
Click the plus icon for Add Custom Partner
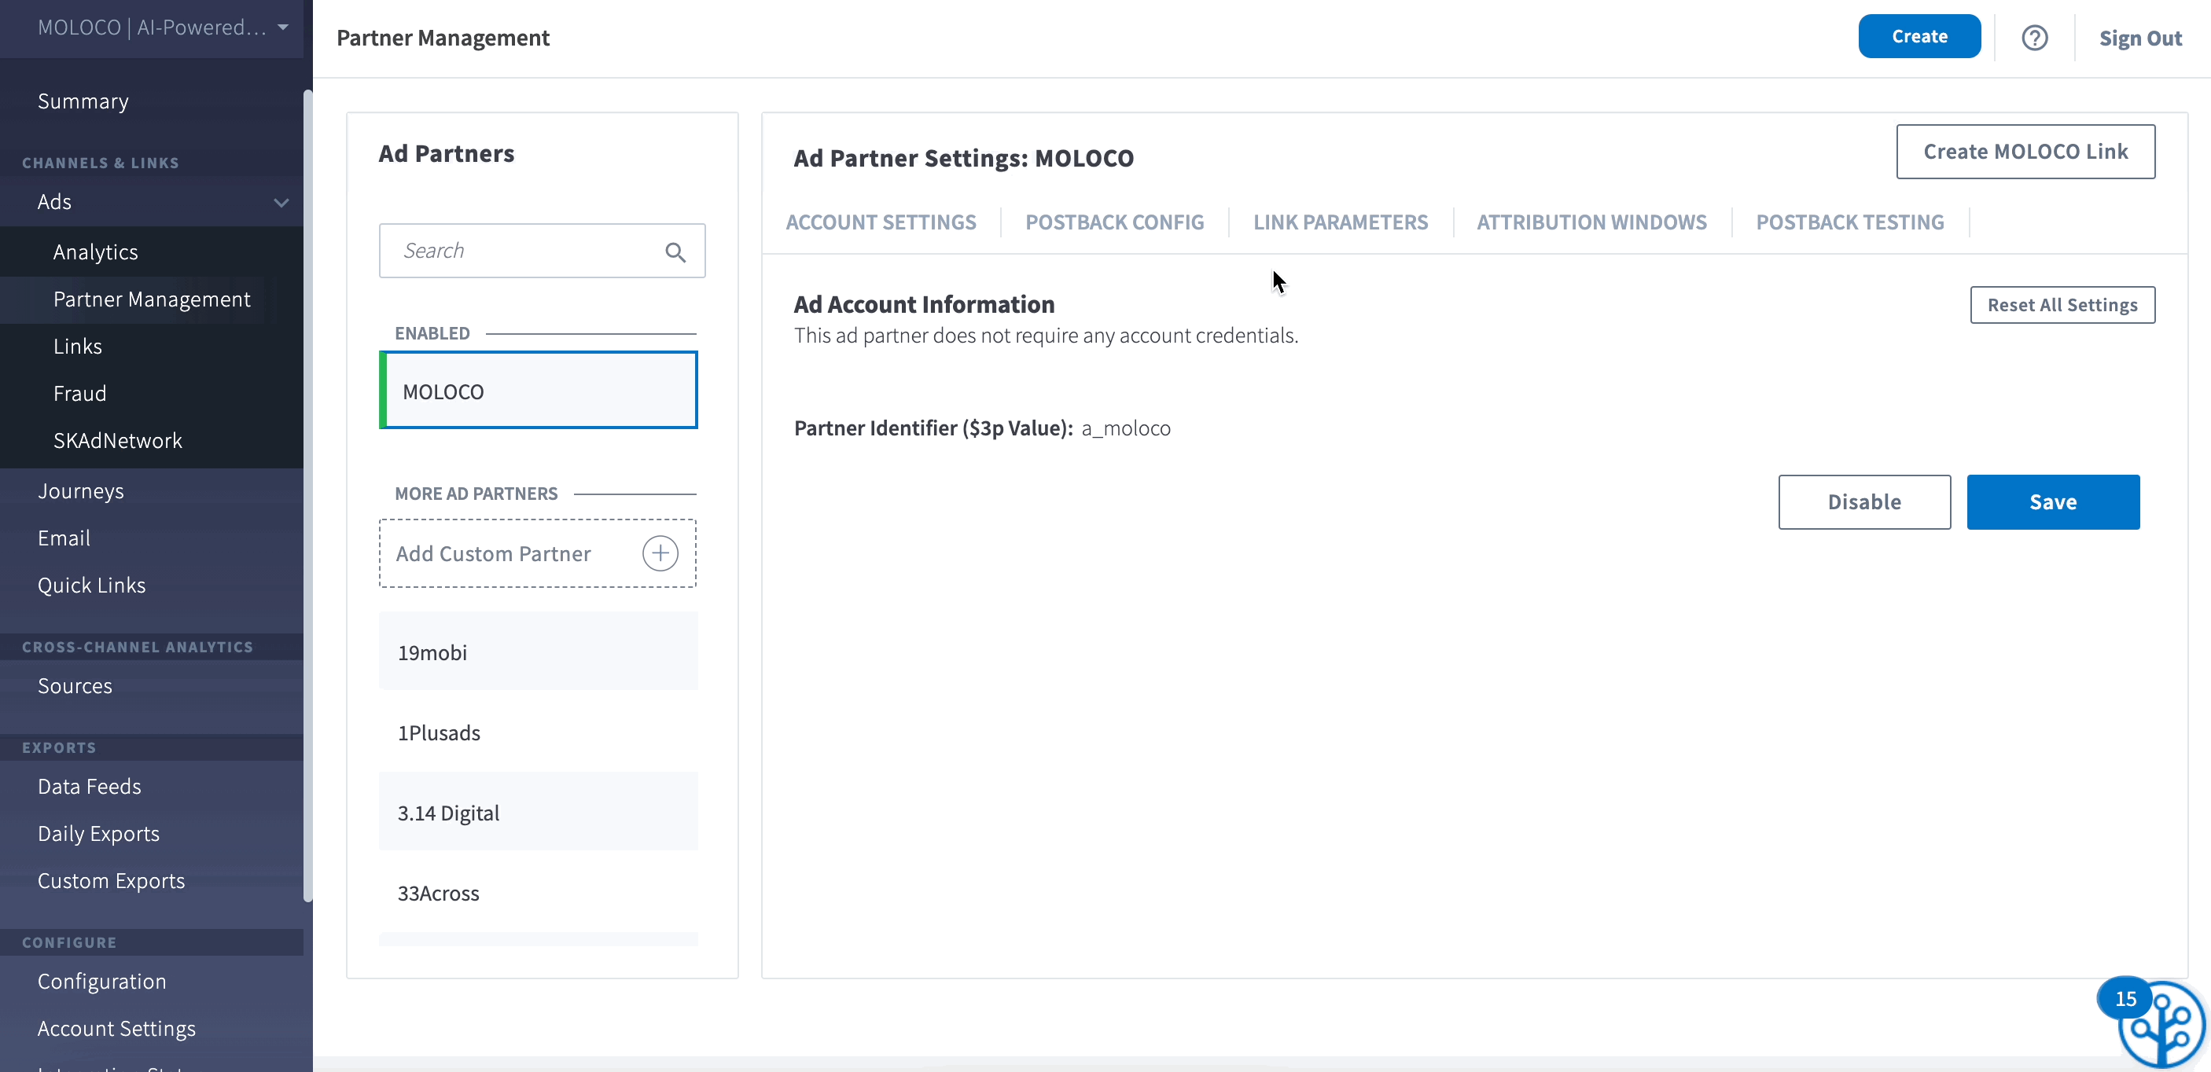pyautogui.click(x=660, y=553)
